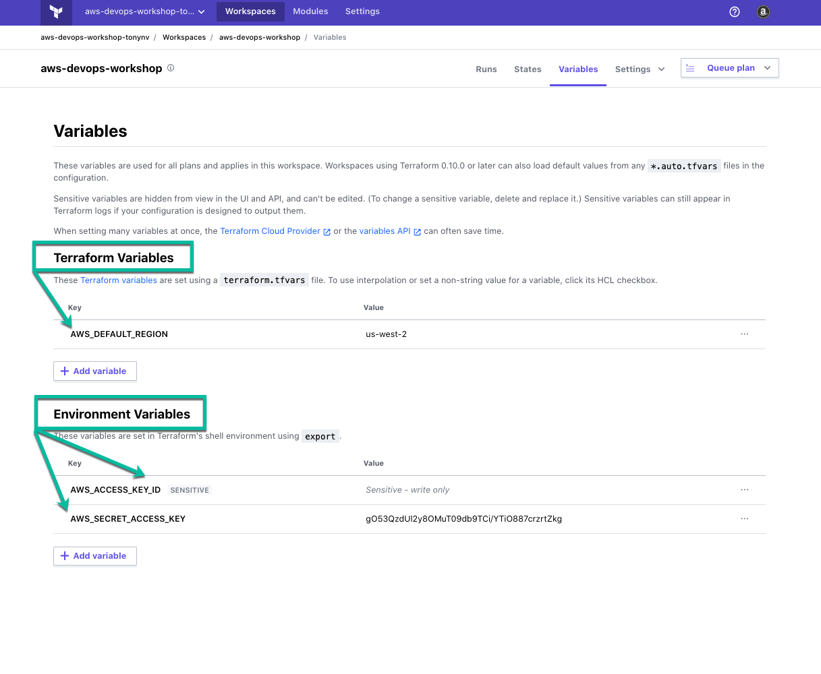Viewport: 821px width, 674px height.
Task: Click Workspaces breadcrumb link
Action: (184, 38)
